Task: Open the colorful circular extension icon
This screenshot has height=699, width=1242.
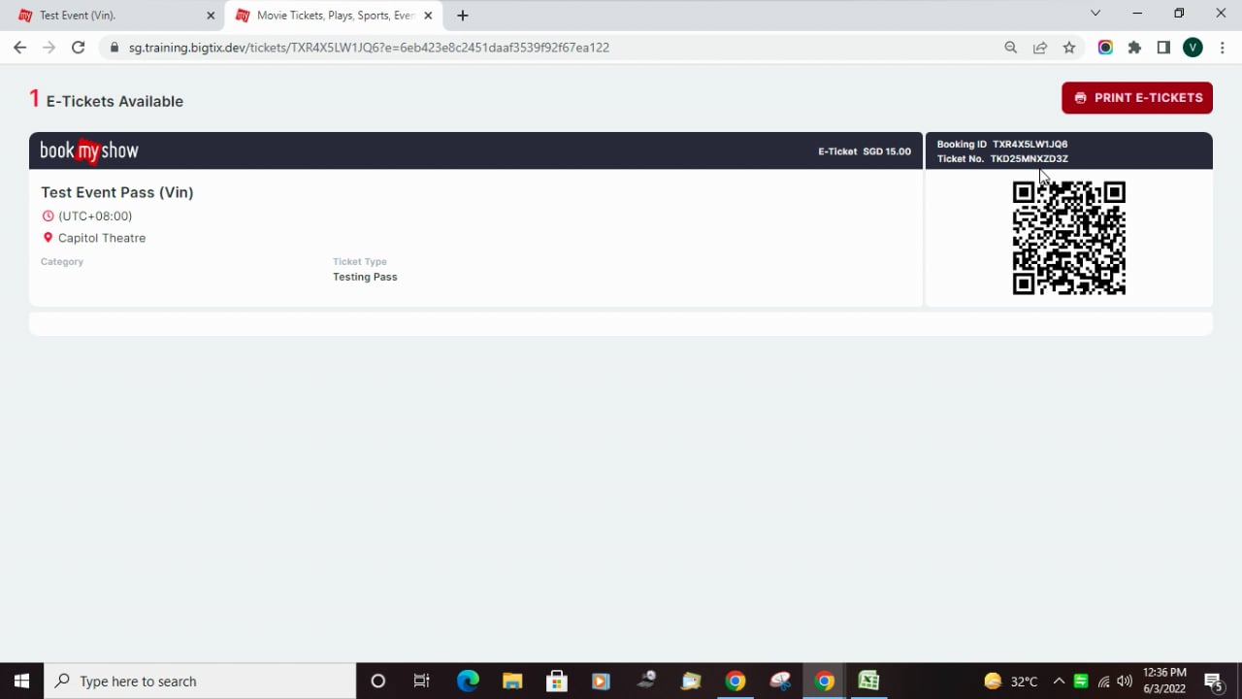Action: (1105, 48)
